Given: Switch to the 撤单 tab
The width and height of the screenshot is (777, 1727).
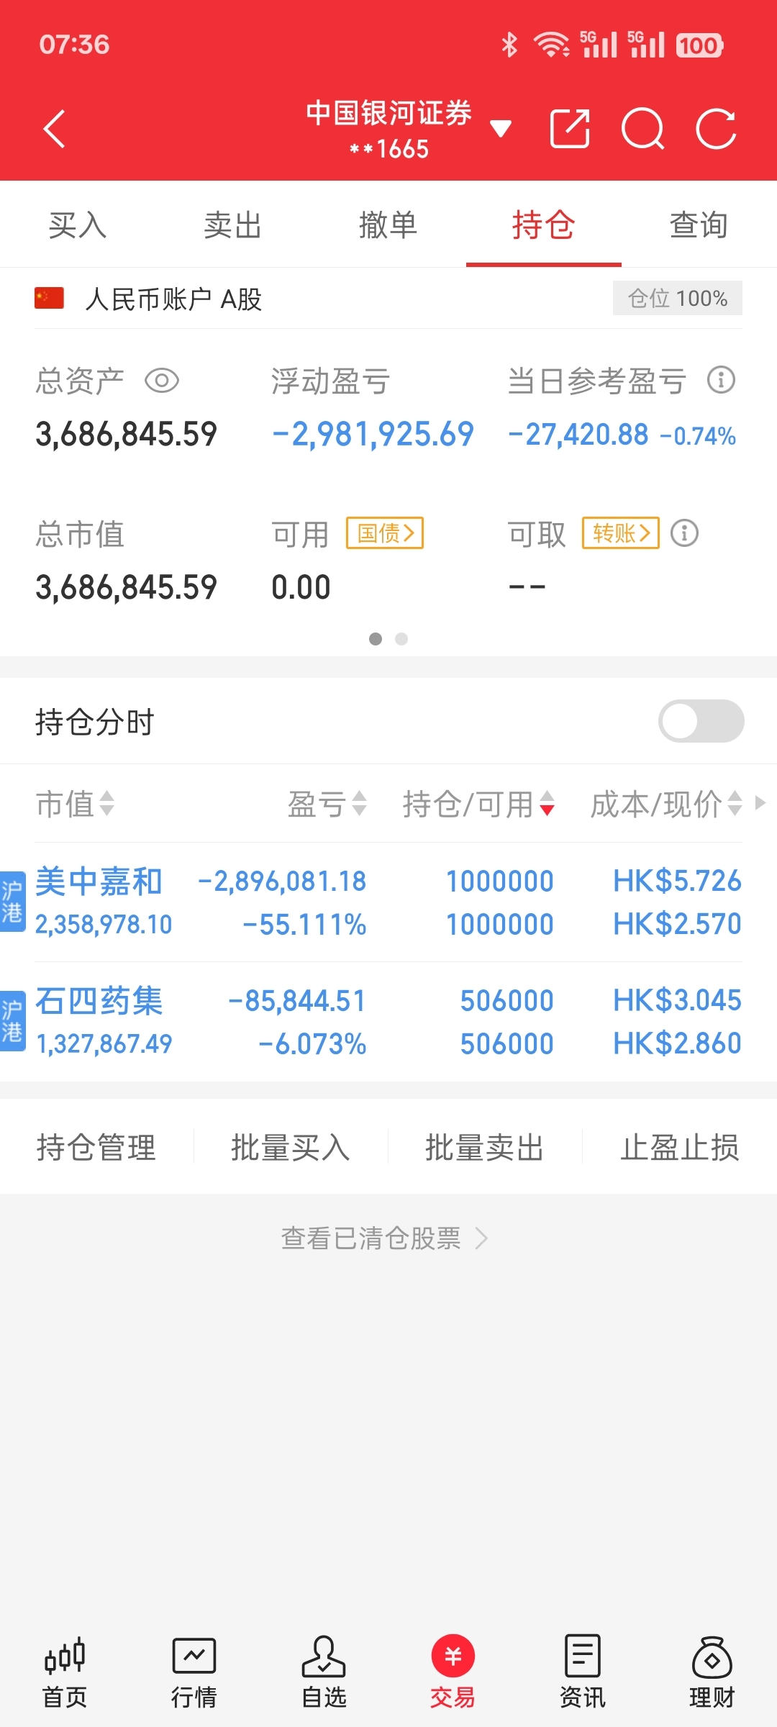Looking at the screenshot, I should (388, 225).
